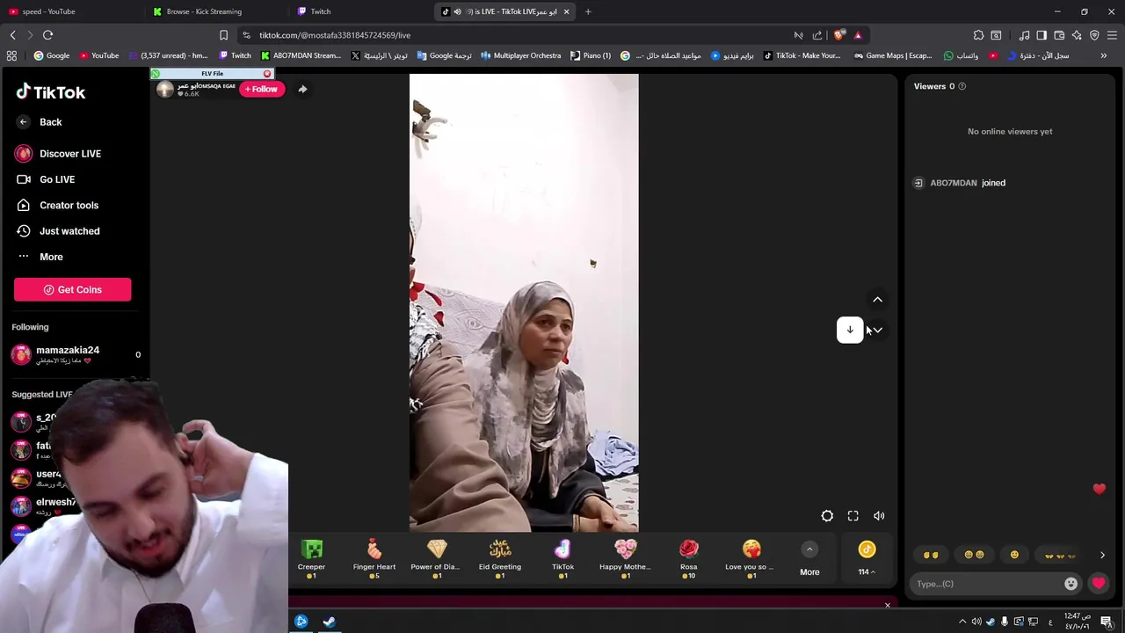Open the Piano (1) bookmark
Image resolution: width=1125 pixels, height=633 pixels.
(x=591, y=55)
